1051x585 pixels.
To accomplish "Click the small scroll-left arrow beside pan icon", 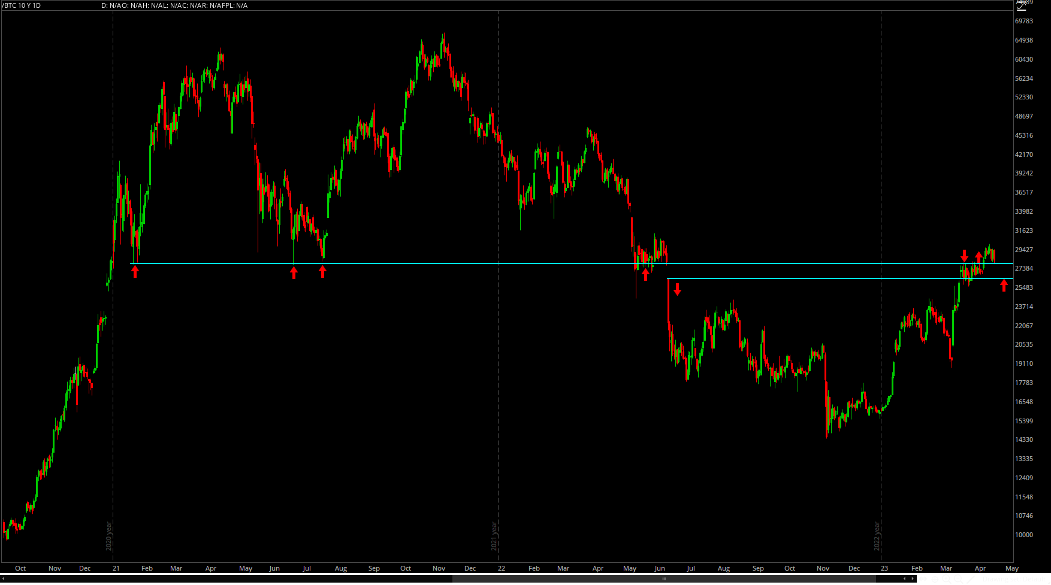I will coord(904,579).
